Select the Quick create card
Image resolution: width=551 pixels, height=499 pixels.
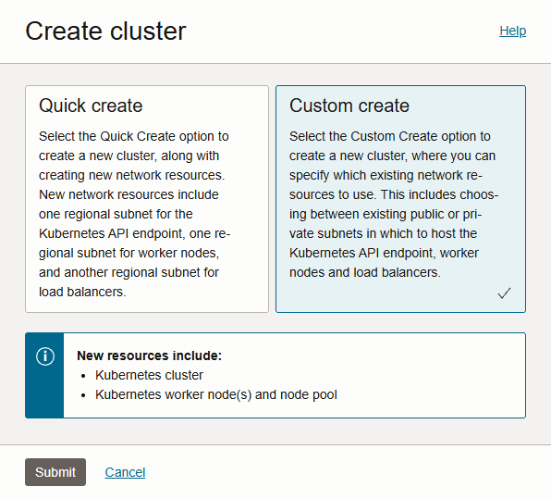pyautogui.click(x=147, y=199)
